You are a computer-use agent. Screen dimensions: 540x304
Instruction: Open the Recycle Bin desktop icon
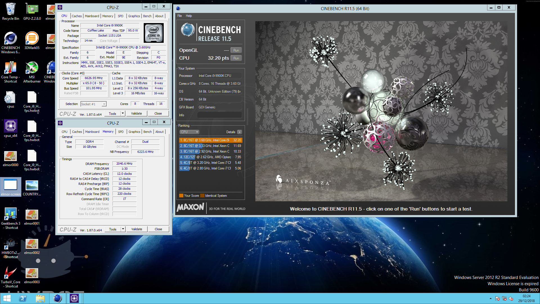coord(10,11)
